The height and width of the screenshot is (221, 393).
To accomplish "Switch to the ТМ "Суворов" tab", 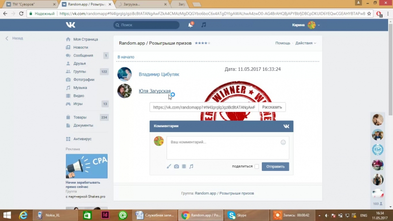I will (29, 4).
